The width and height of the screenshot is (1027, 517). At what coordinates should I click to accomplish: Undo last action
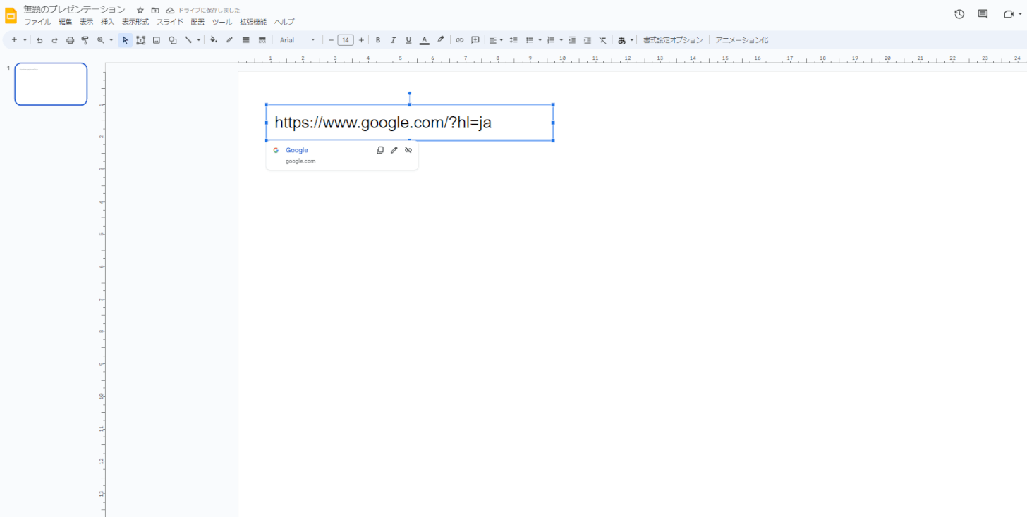click(39, 40)
